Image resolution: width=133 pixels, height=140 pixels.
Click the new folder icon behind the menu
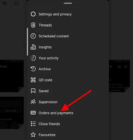point(5,3)
